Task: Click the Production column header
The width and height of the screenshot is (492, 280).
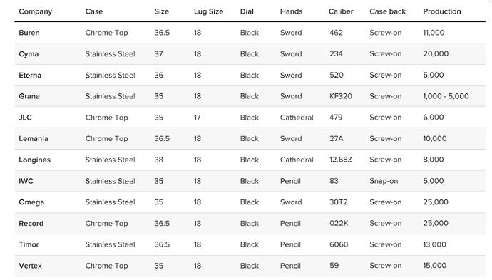Action: (442, 11)
